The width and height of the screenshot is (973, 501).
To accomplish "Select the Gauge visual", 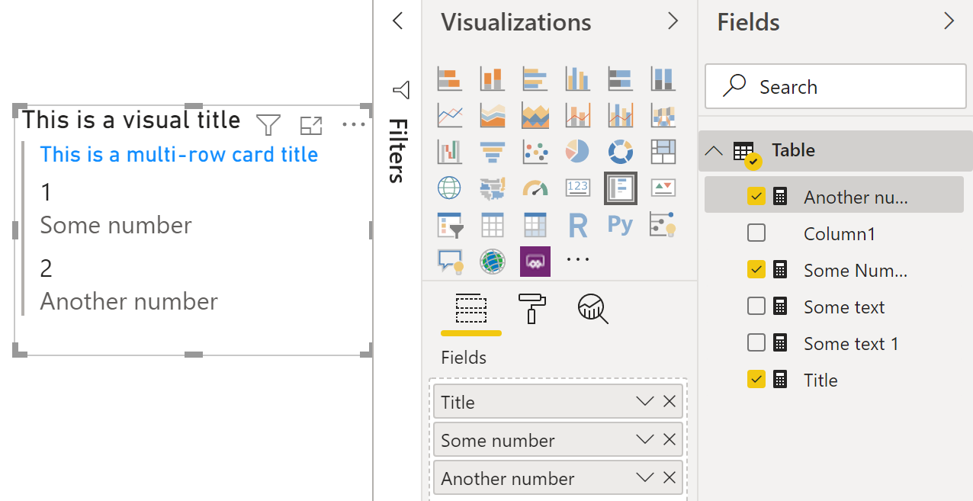I will click(x=535, y=188).
